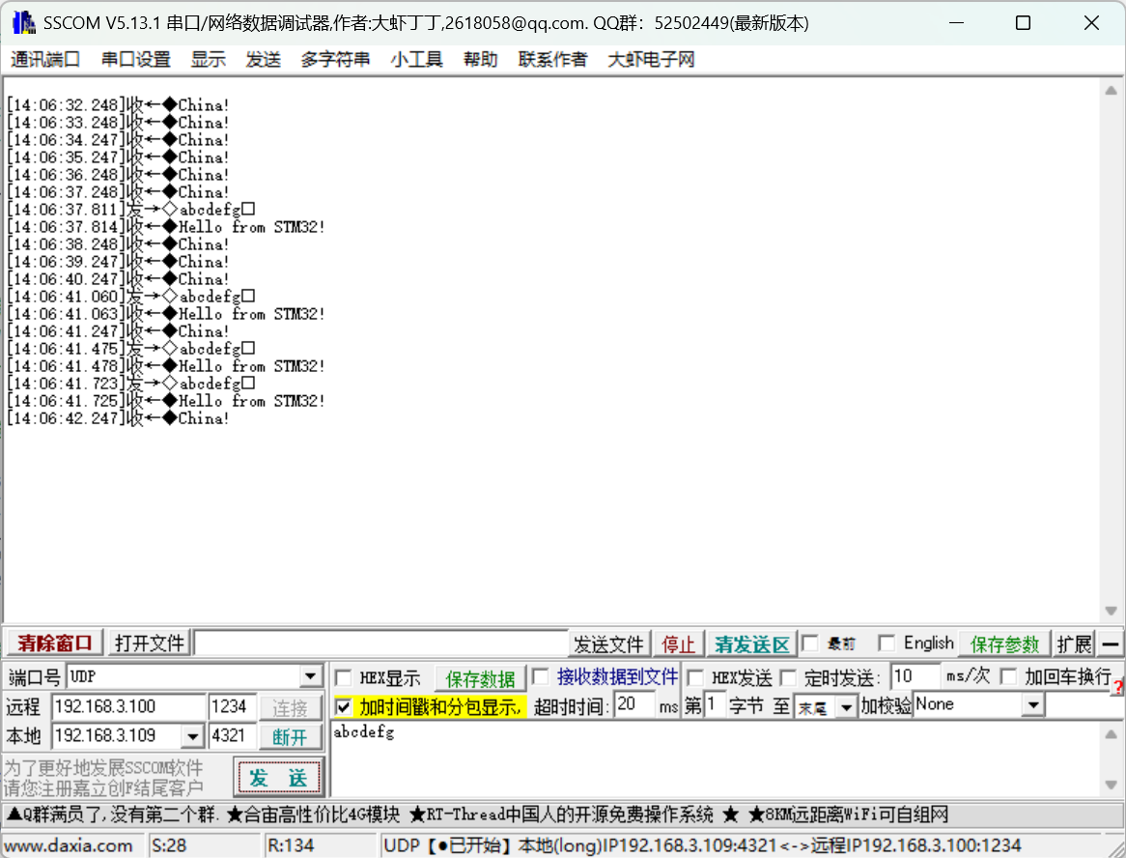Open the 末尾 byte range dropdown
This screenshot has height=858, width=1126.
(847, 708)
